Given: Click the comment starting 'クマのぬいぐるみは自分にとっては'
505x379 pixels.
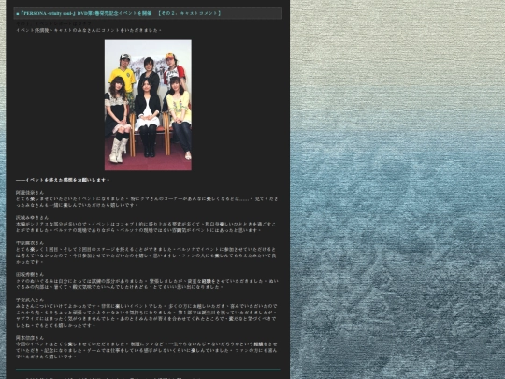Looking at the screenshot, I should click(147, 284).
